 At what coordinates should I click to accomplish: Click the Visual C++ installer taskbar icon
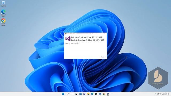pyautogui.click(x=108, y=94)
